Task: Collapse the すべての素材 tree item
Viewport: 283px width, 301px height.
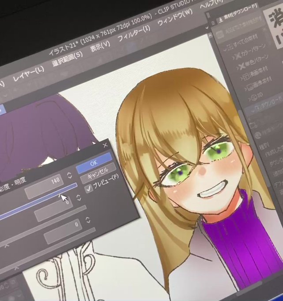Action: click(x=225, y=49)
